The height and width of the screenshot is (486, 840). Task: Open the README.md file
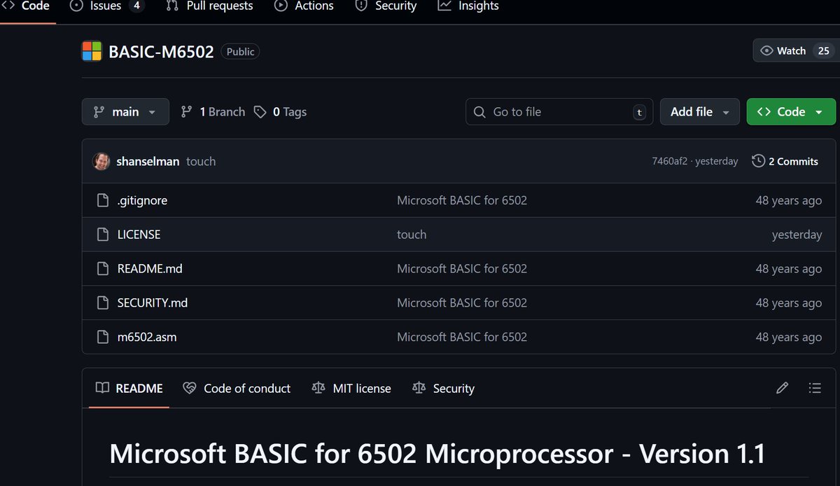[150, 269]
